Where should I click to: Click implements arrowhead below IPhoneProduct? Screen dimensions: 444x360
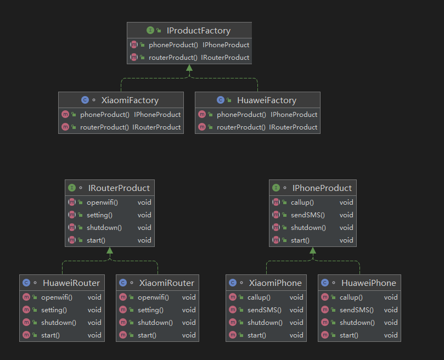[x=313, y=250]
